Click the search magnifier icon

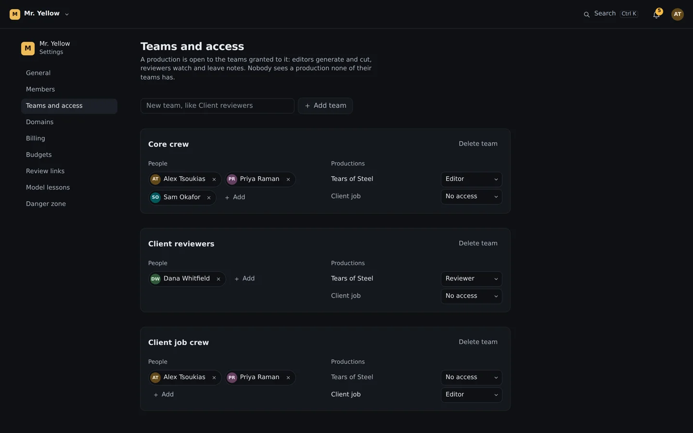[x=587, y=14]
